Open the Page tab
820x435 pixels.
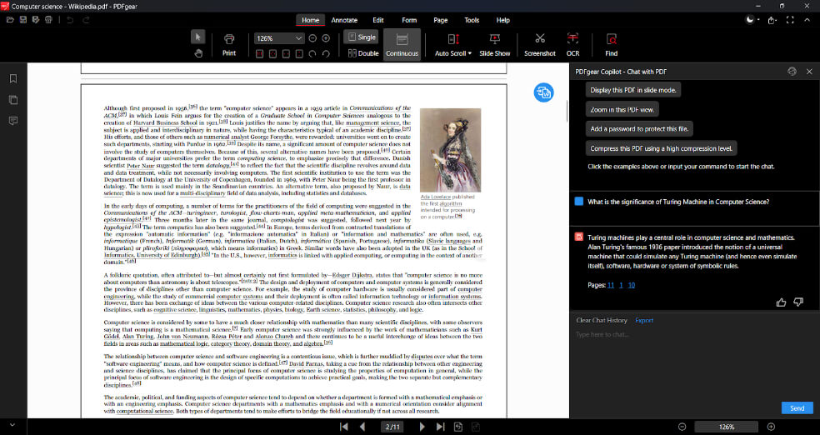(x=440, y=20)
